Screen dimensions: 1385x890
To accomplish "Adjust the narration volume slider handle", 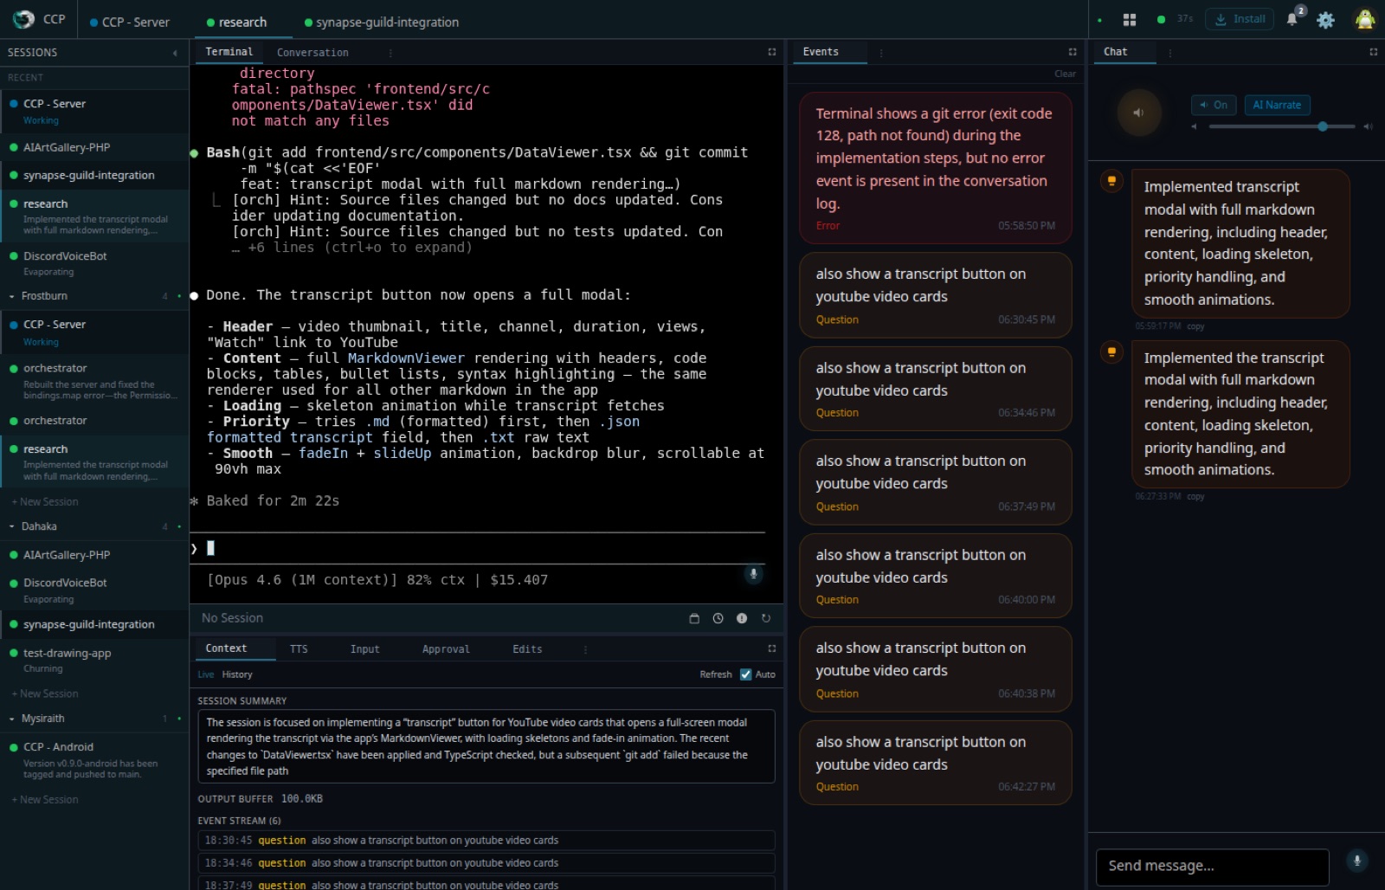I will pos(1323,127).
